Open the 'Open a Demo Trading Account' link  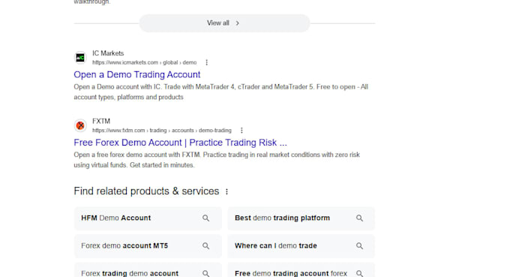point(137,74)
